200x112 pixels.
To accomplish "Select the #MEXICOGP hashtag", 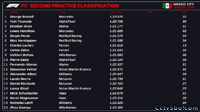I will point(184,7).
